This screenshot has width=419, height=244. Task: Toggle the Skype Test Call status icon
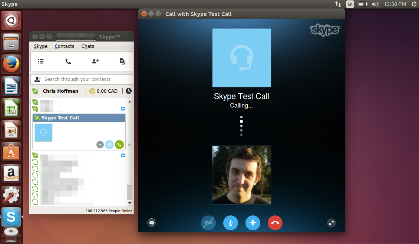click(x=37, y=118)
